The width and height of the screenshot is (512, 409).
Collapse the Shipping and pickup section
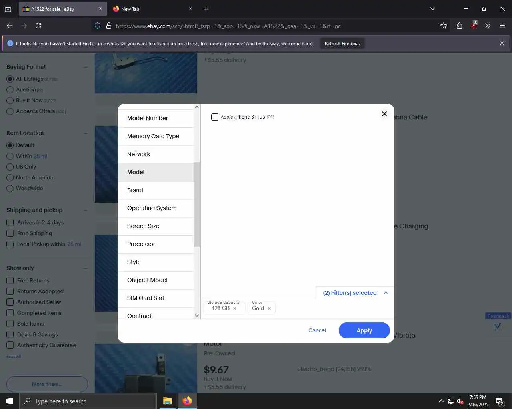pos(85,210)
